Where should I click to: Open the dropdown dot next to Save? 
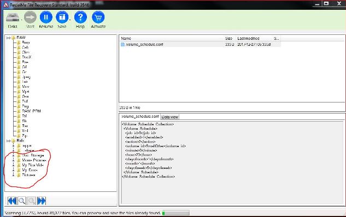click(x=70, y=20)
